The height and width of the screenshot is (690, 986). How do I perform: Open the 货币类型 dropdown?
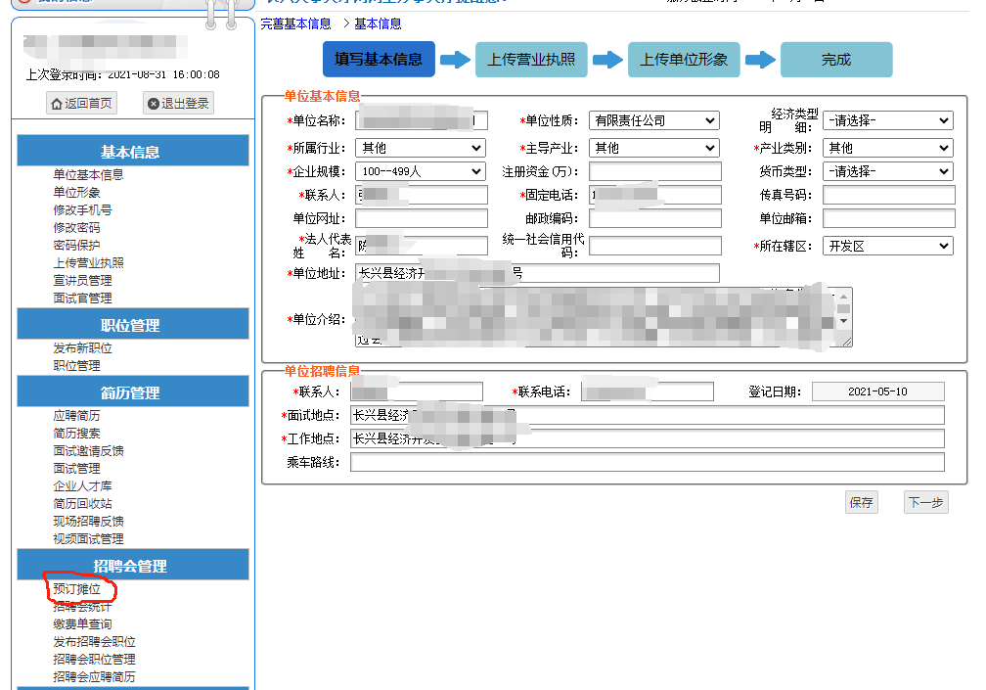(887, 171)
